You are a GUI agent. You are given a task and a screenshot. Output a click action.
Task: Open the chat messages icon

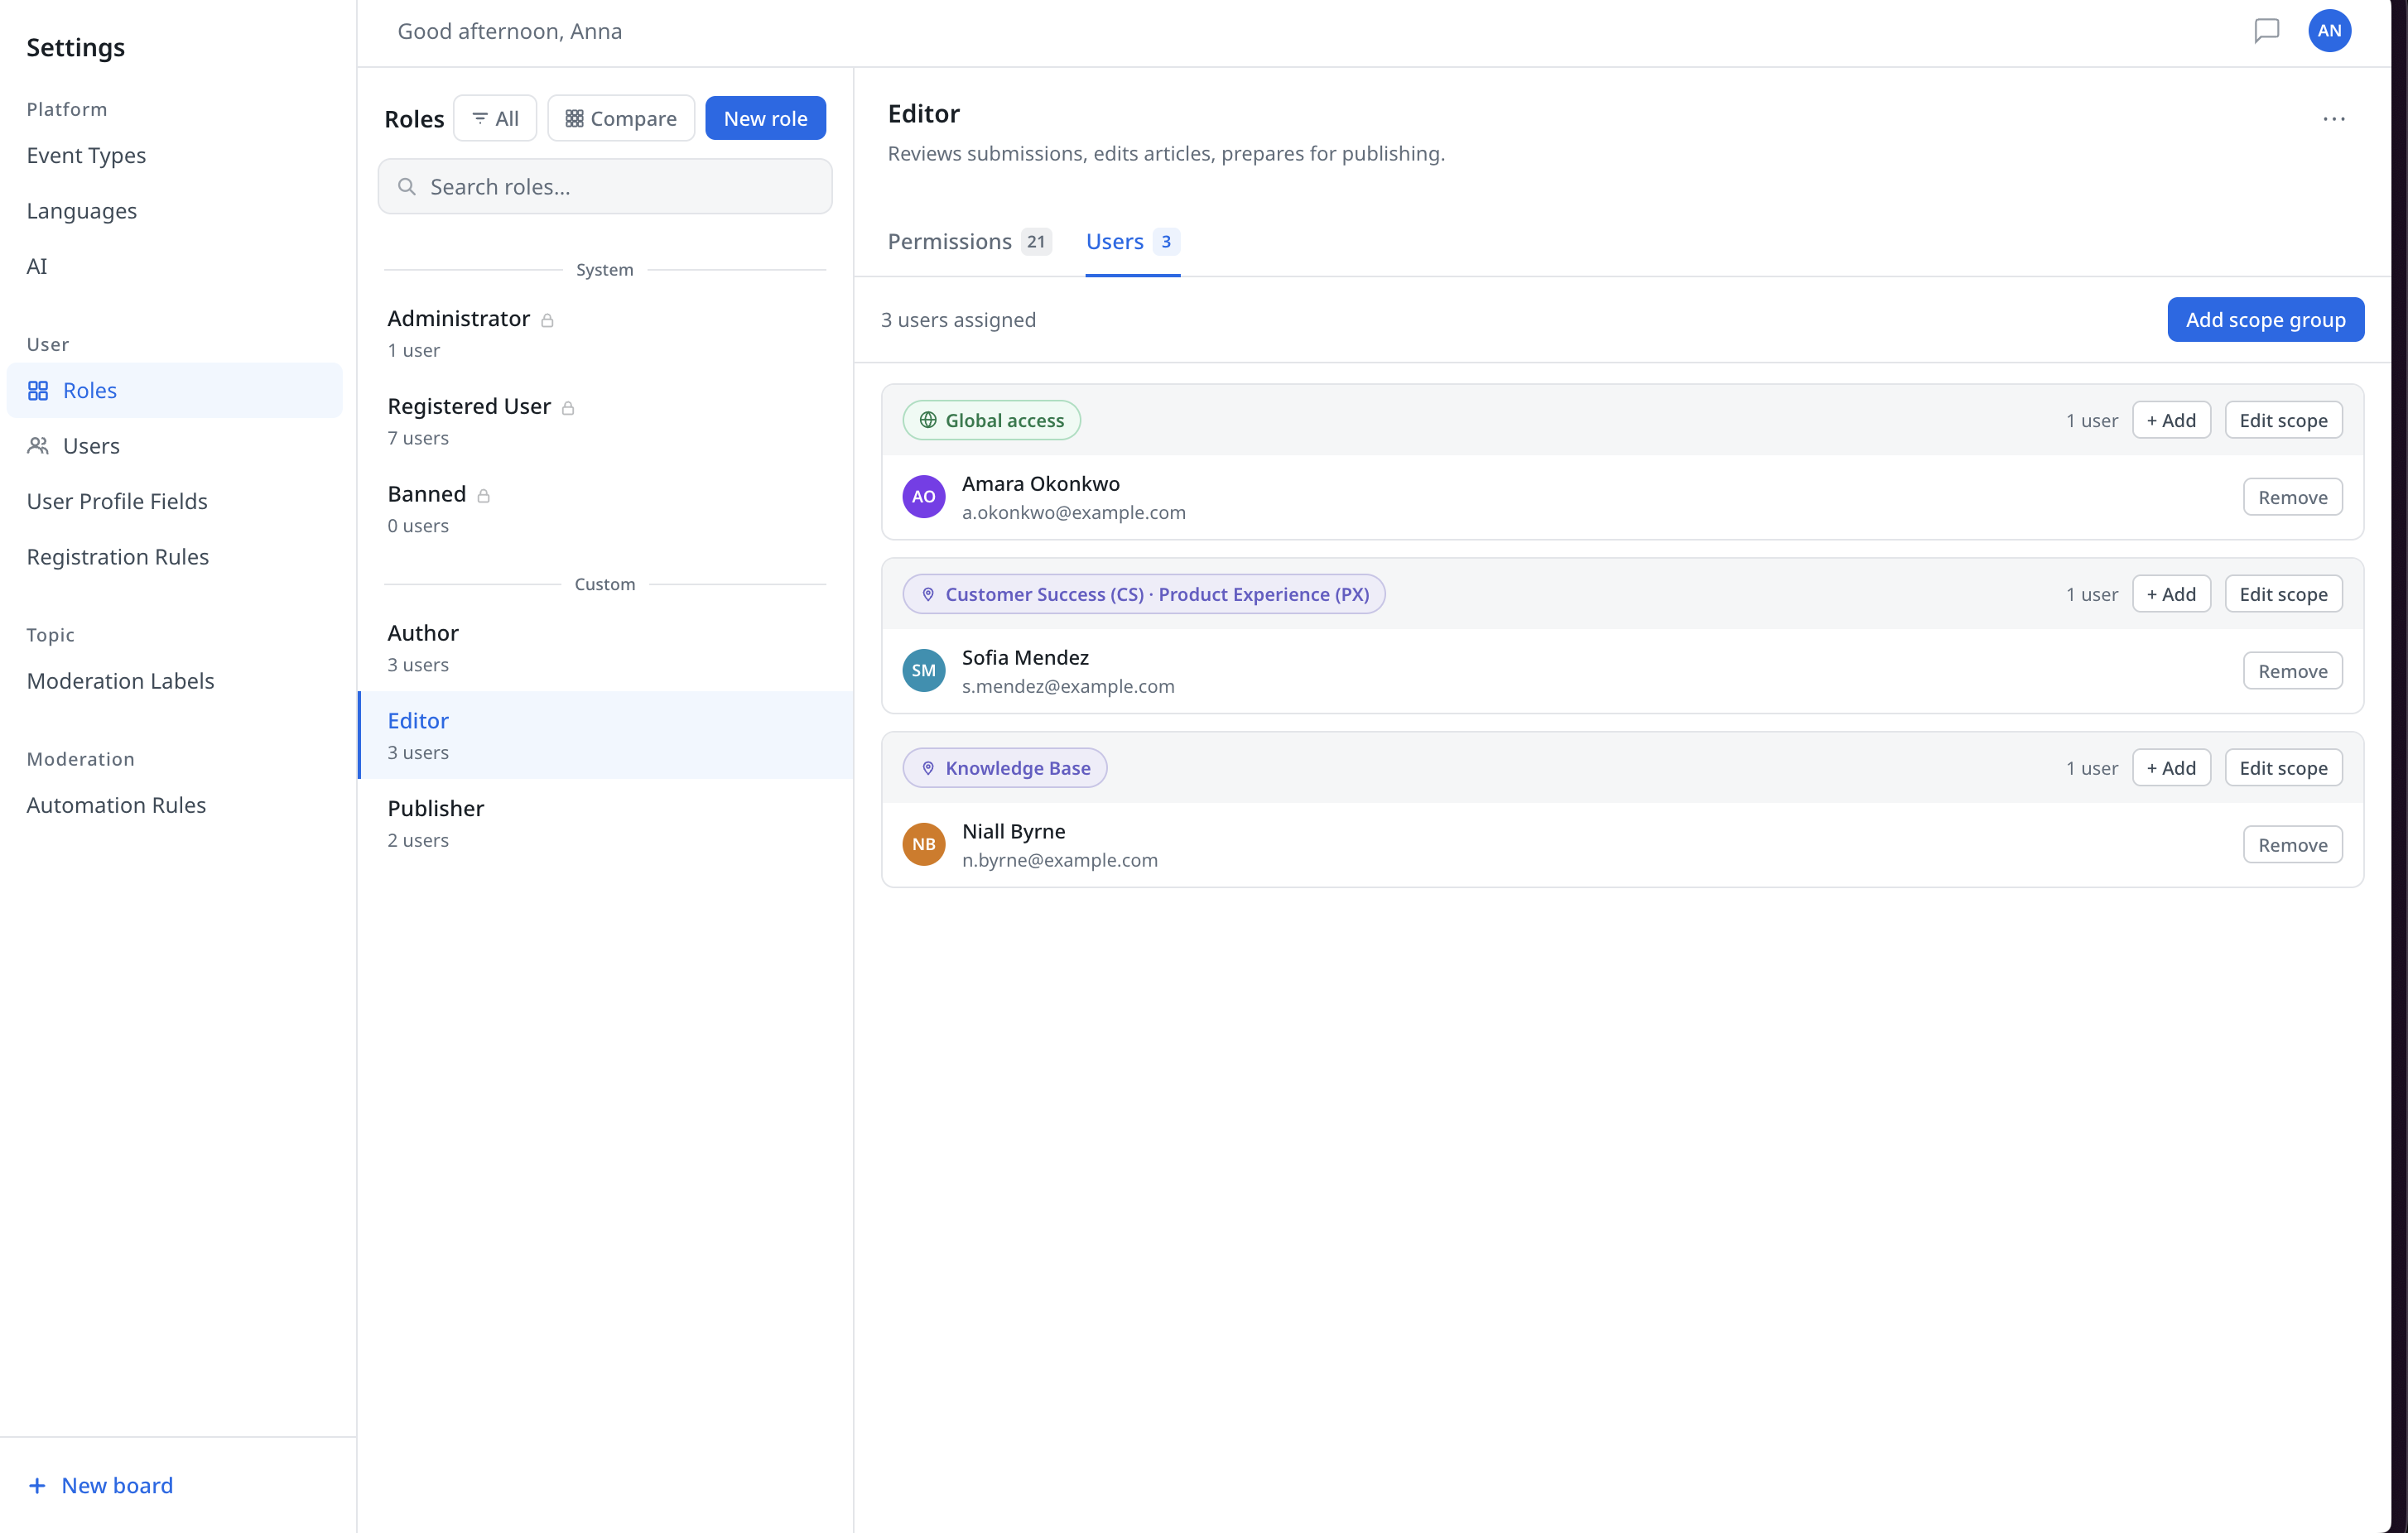pyautogui.click(x=2266, y=31)
